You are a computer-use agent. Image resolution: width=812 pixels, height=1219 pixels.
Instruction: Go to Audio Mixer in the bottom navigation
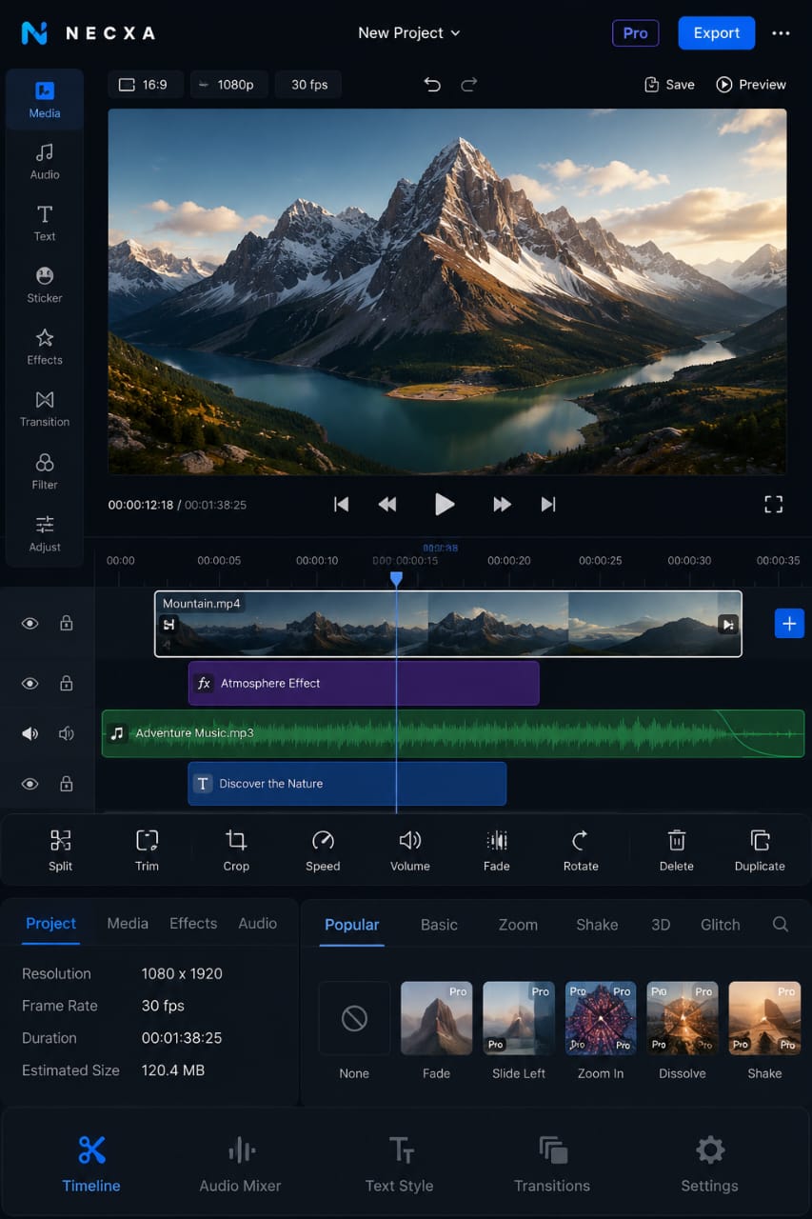click(240, 1164)
